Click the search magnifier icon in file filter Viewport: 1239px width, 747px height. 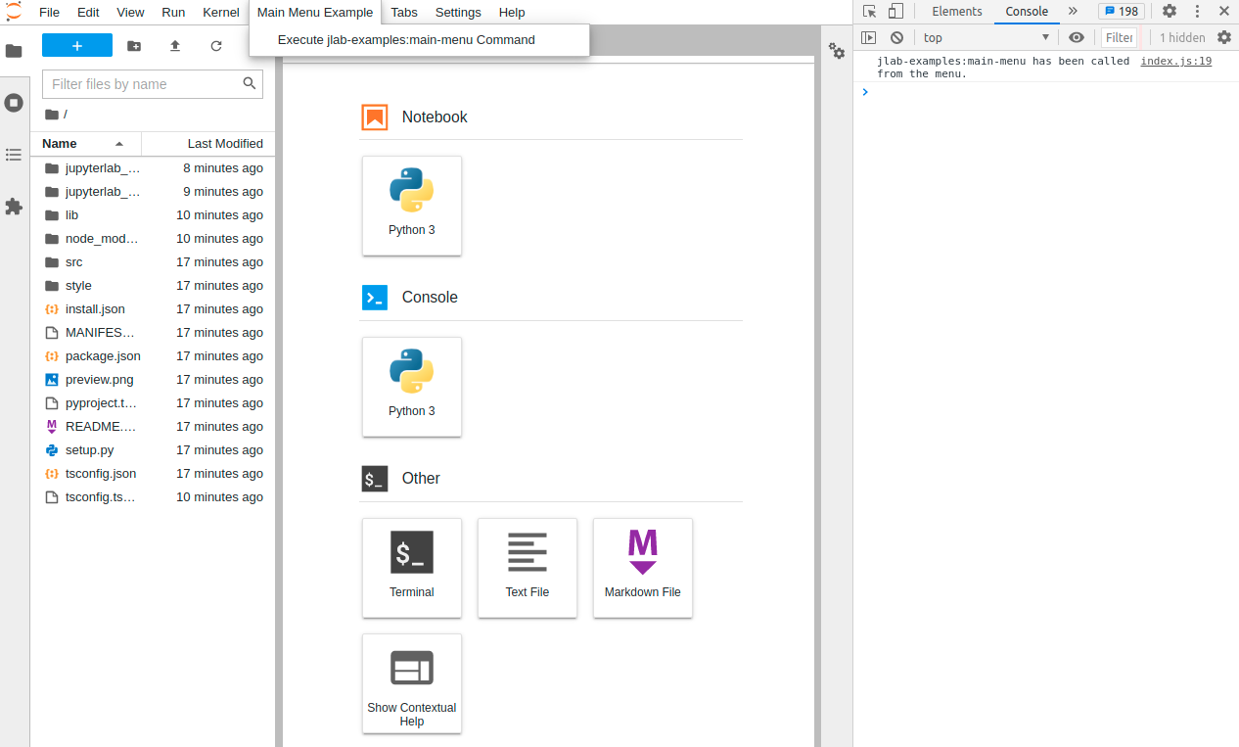(250, 84)
